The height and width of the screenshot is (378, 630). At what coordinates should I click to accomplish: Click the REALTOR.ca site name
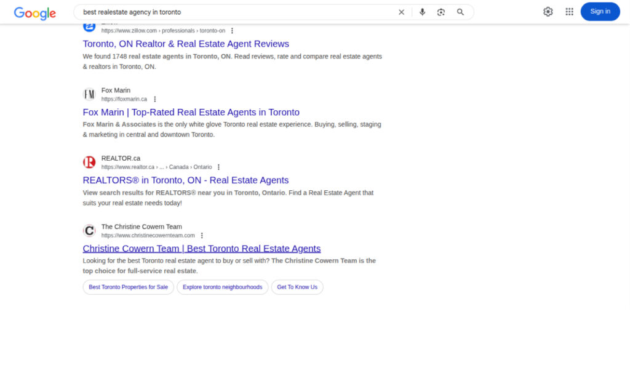[x=121, y=158]
